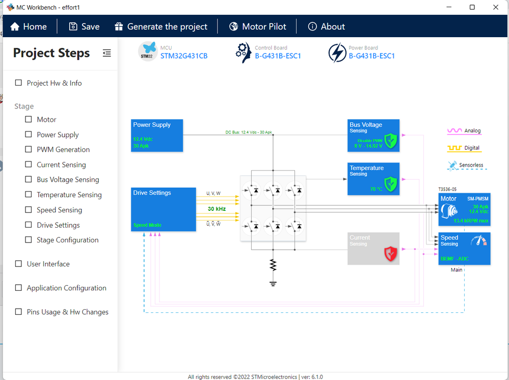
Task: Click the Analog wave legend icon
Action: pos(454,130)
